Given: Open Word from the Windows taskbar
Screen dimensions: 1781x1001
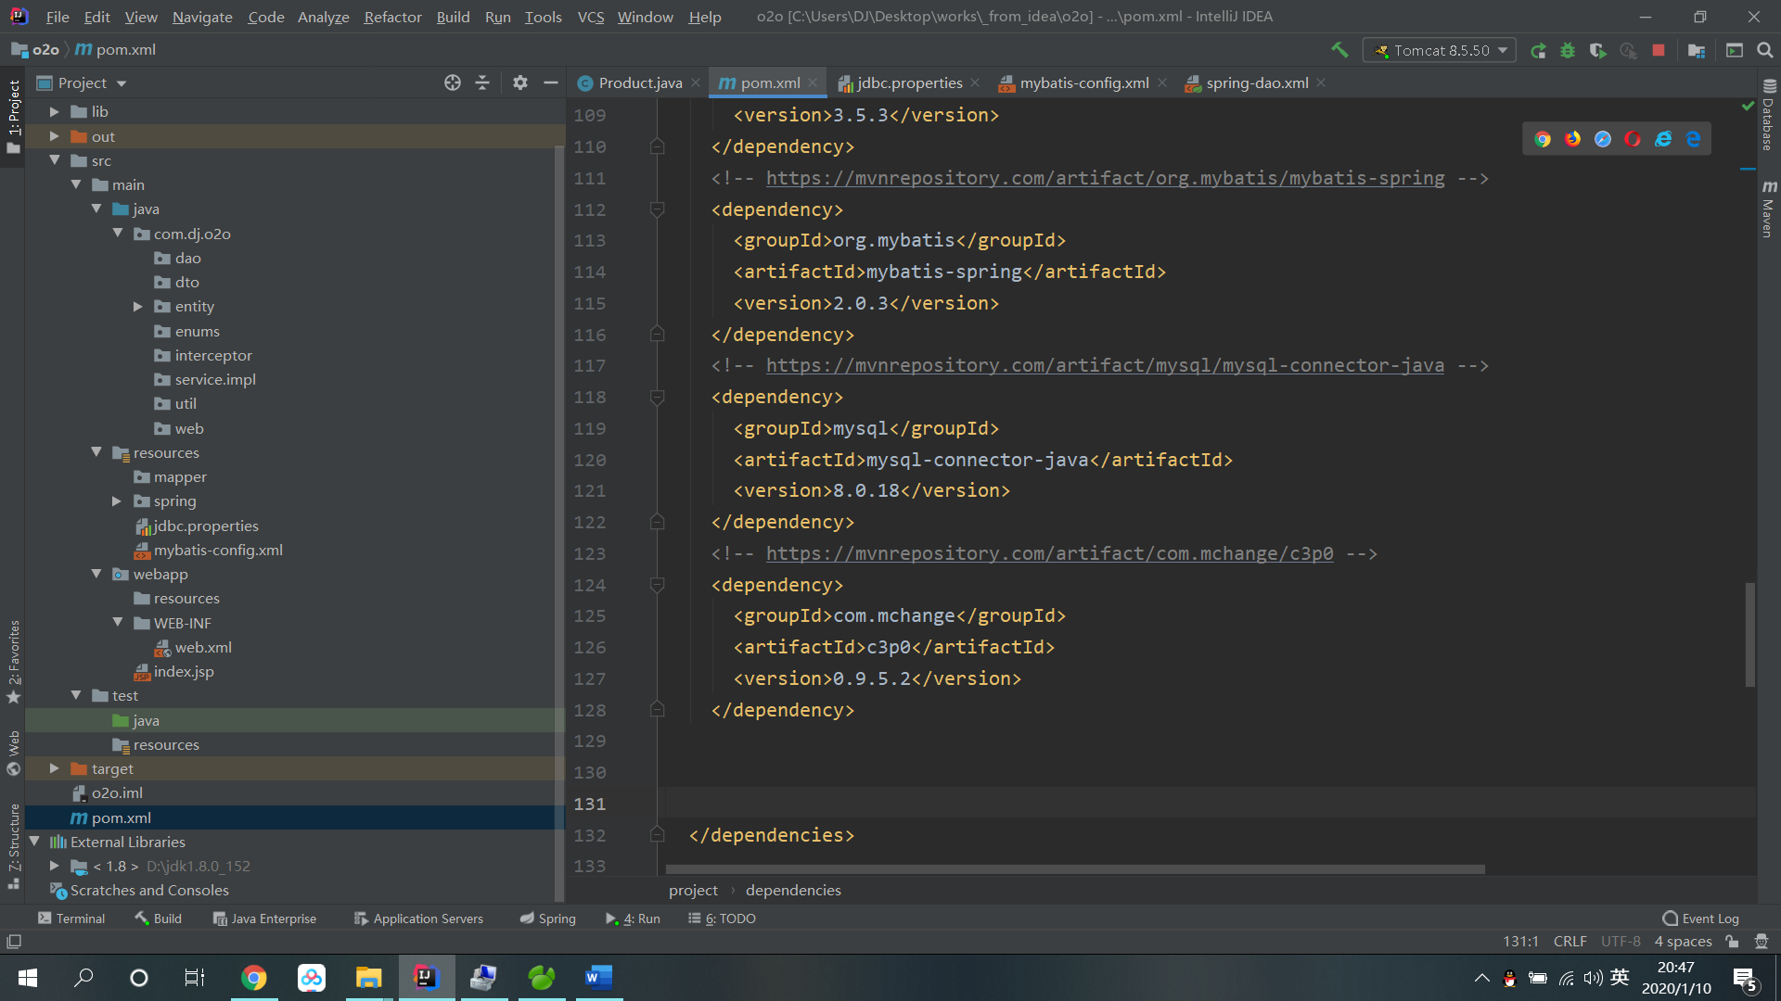Looking at the screenshot, I should click(x=599, y=978).
